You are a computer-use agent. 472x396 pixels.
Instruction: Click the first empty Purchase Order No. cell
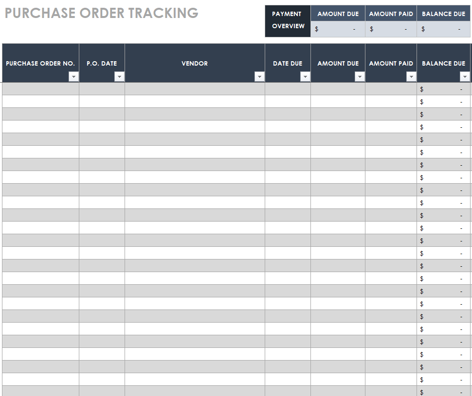[40, 89]
